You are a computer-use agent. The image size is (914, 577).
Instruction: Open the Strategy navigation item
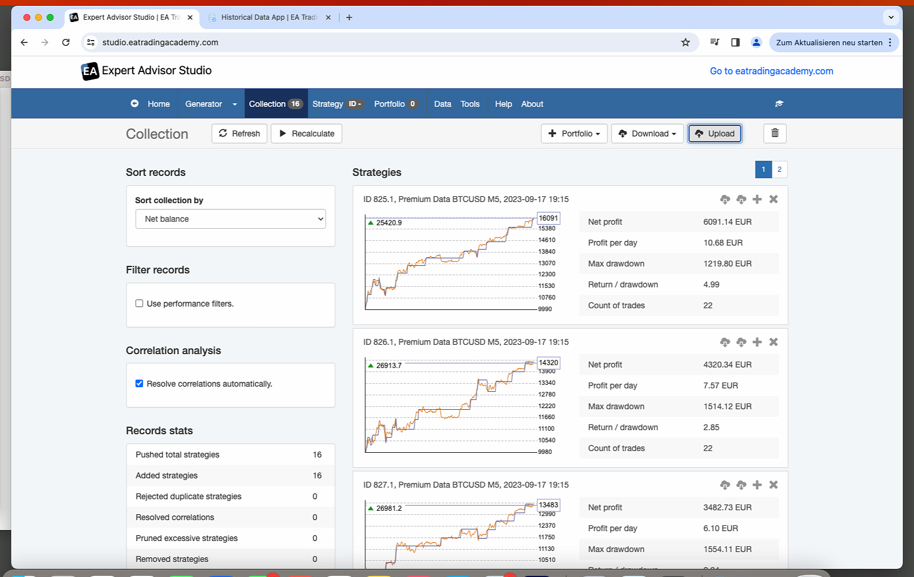[x=337, y=104]
